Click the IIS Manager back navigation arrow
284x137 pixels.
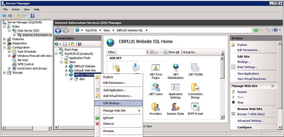[x=58, y=30]
